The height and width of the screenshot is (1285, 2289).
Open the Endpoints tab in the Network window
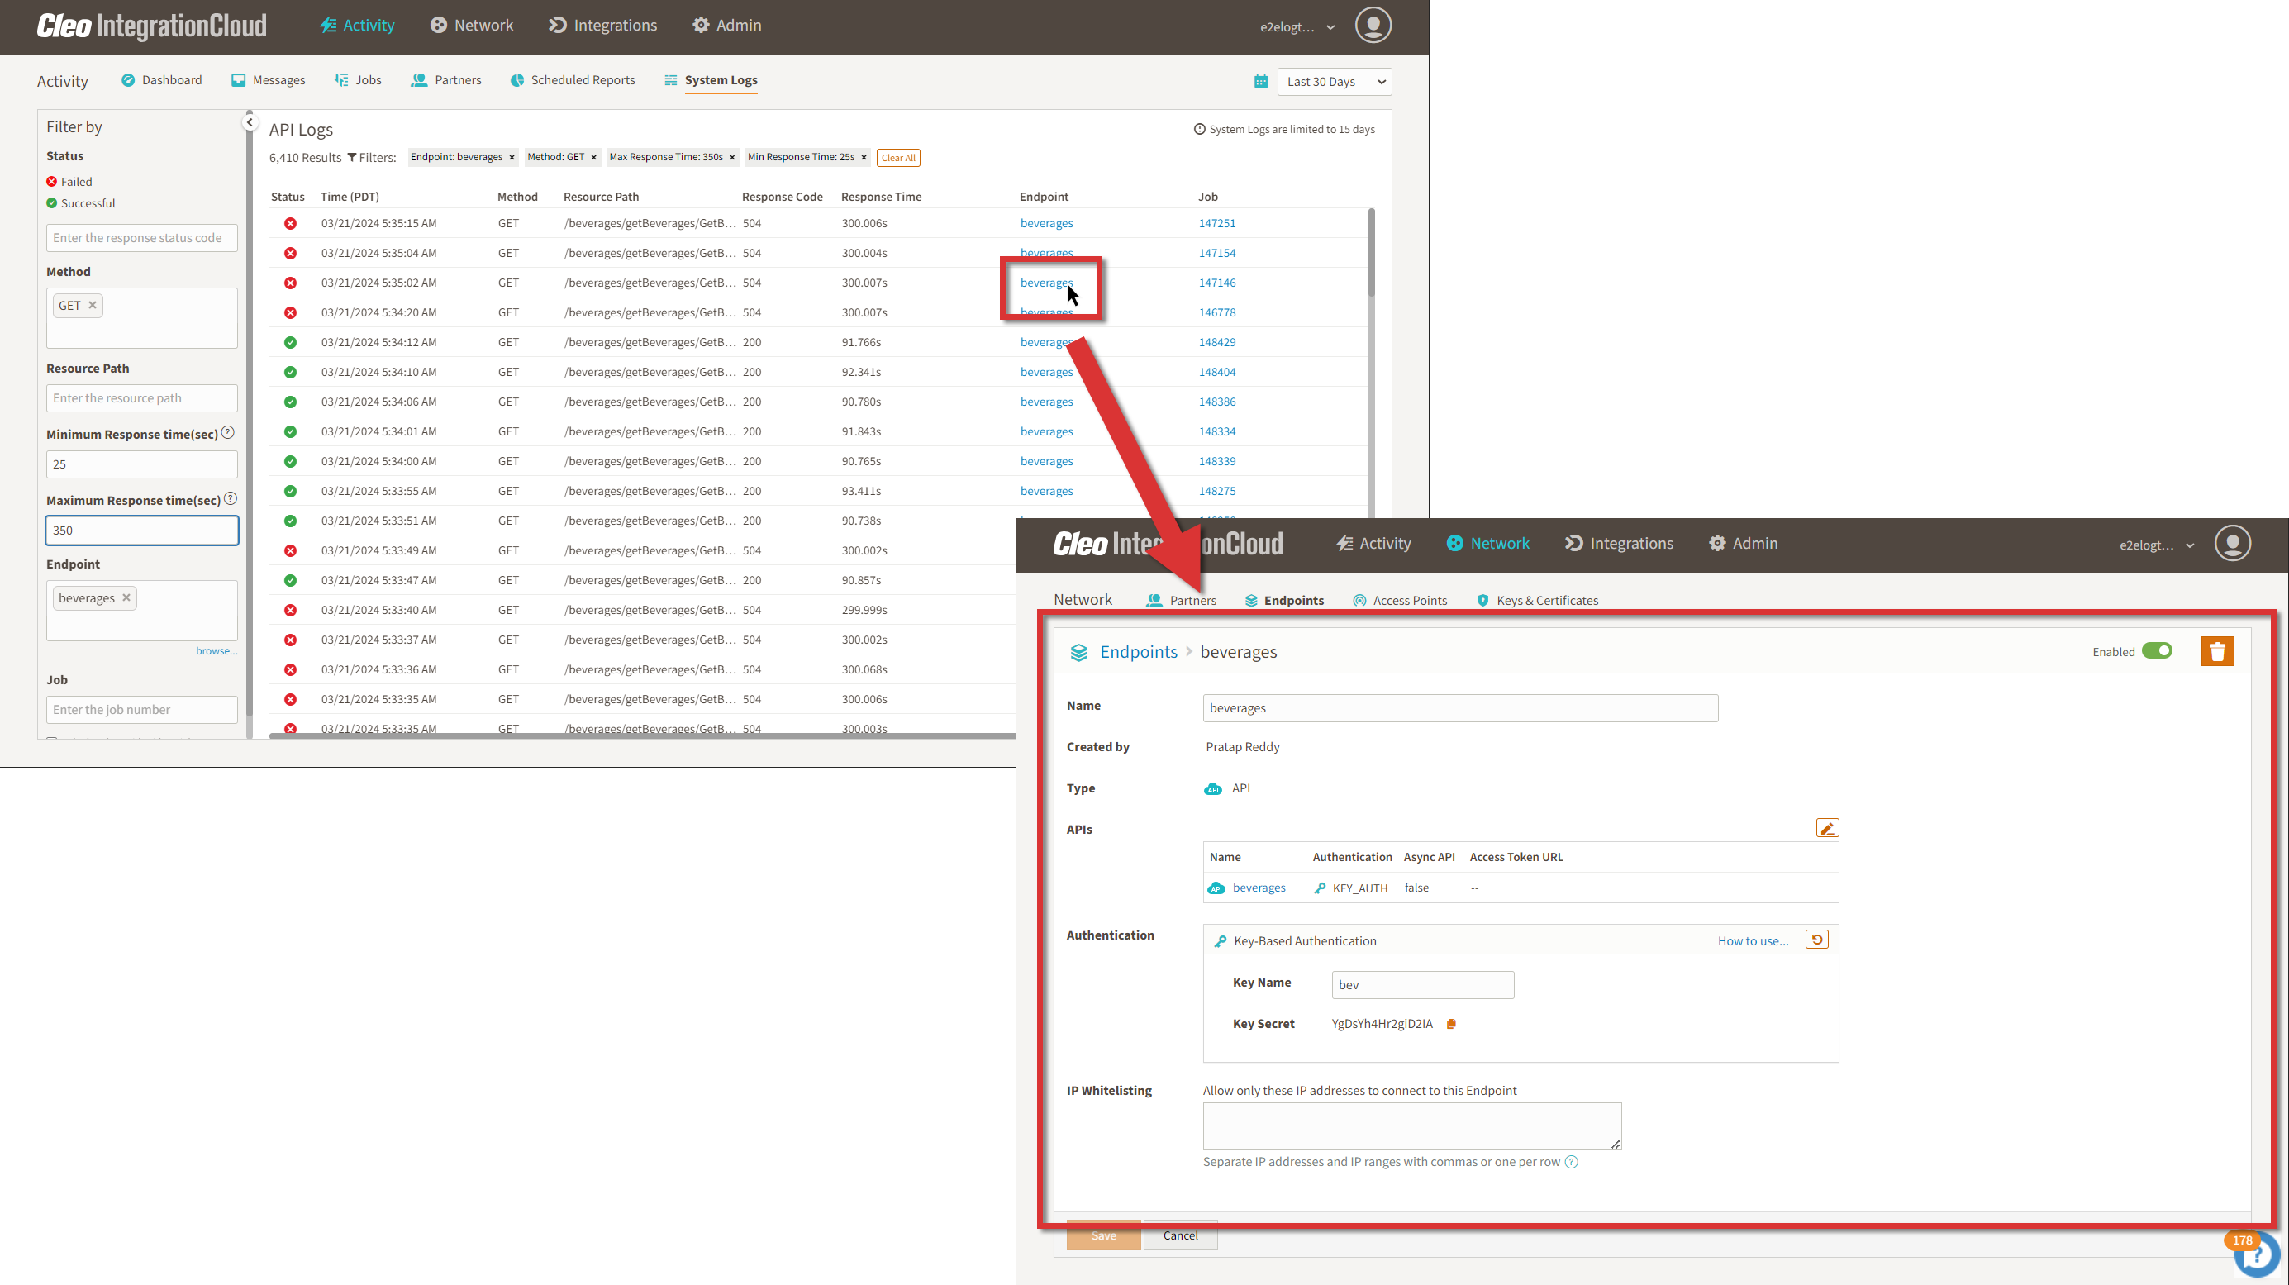(x=1284, y=601)
